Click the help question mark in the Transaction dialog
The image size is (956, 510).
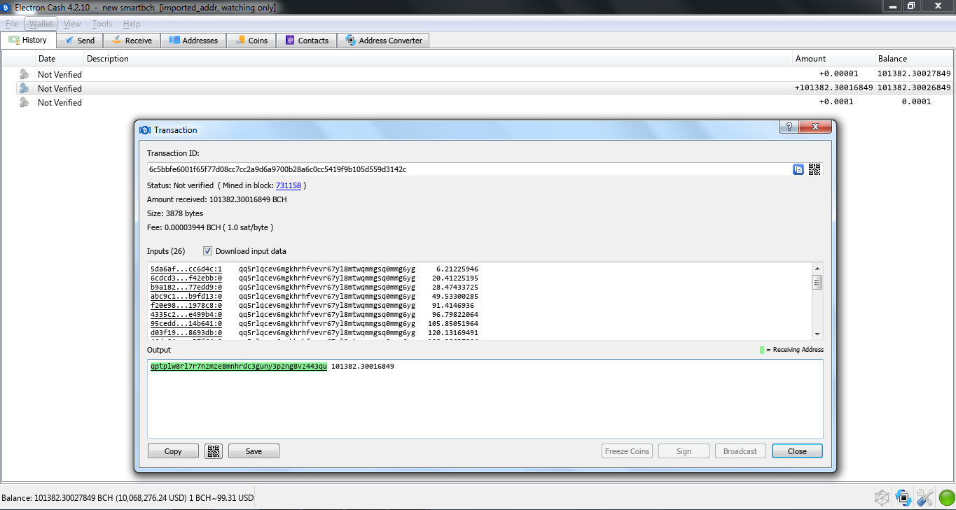[x=789, y=127]
